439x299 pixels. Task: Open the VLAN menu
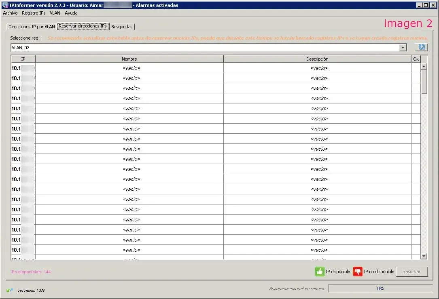click(55, 13)
